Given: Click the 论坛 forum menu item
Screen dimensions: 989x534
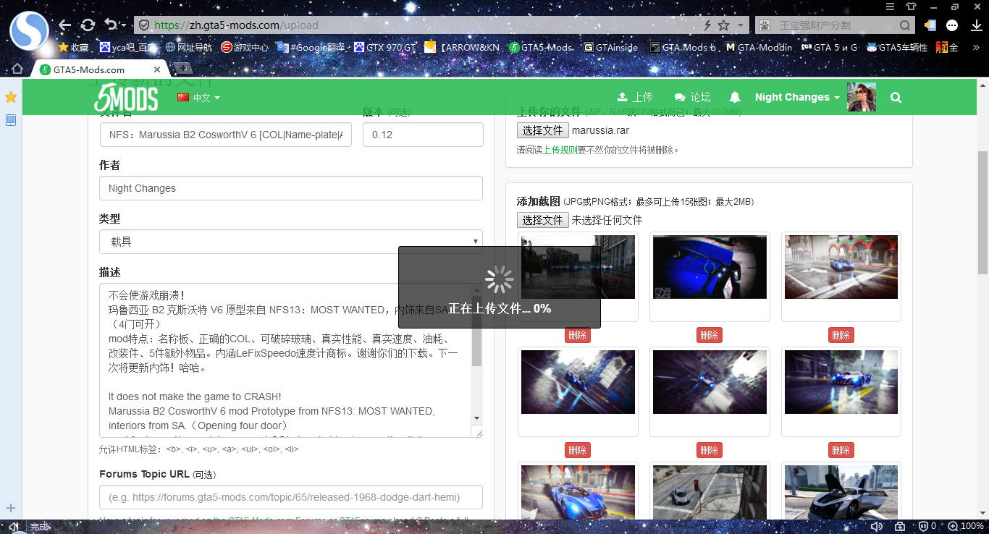Looking at the screenshot, I should coord(692,98).
